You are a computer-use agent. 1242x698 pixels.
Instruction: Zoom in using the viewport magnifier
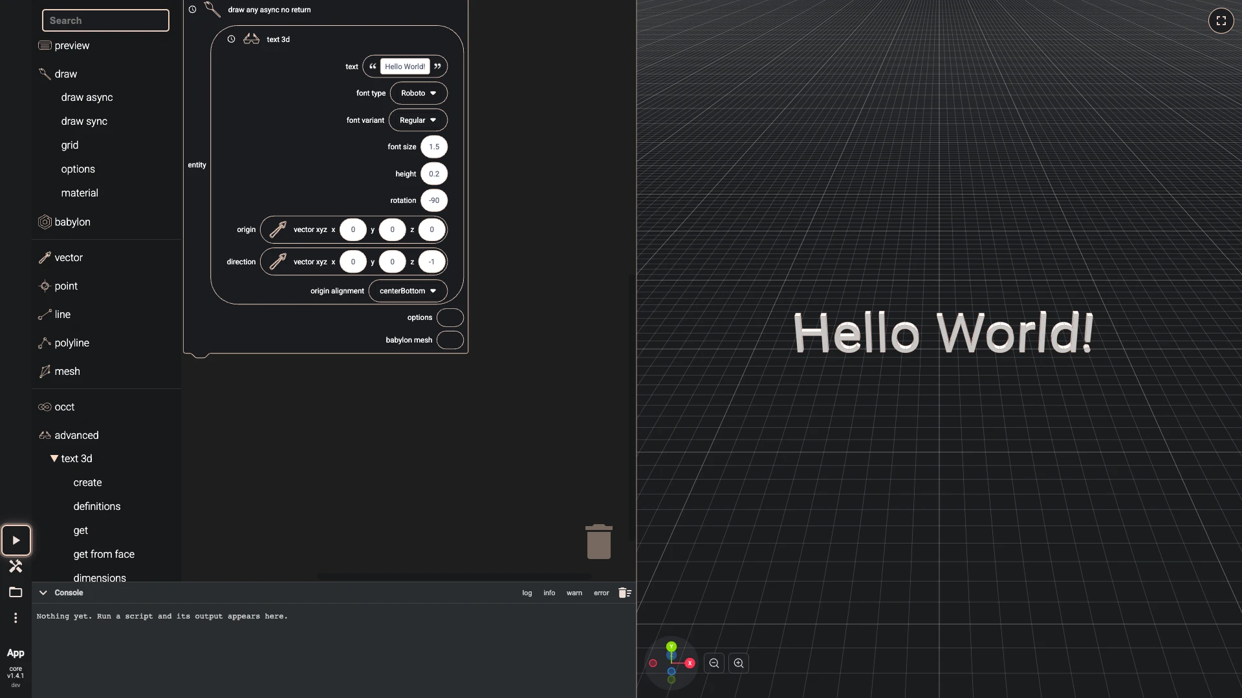coord(739,663)
